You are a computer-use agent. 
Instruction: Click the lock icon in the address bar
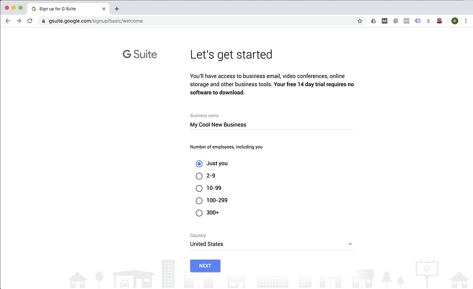coord(43,21)
